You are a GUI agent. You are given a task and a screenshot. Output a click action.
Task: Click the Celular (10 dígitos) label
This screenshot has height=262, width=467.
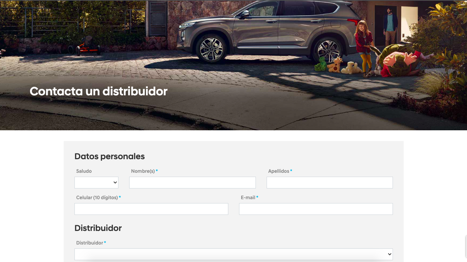[97, 197]
